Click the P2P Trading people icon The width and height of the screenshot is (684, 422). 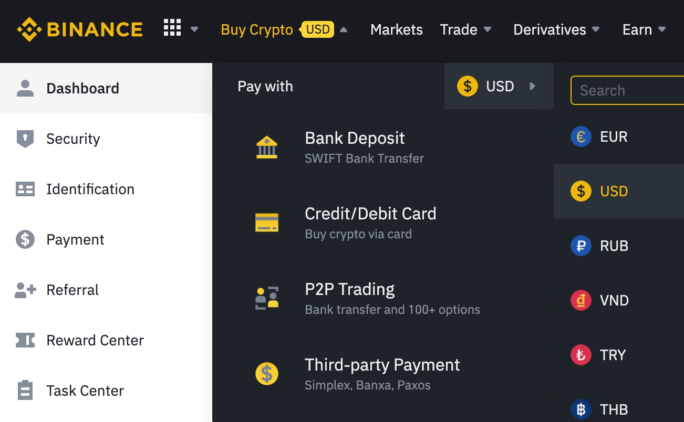tap(267, 298)
